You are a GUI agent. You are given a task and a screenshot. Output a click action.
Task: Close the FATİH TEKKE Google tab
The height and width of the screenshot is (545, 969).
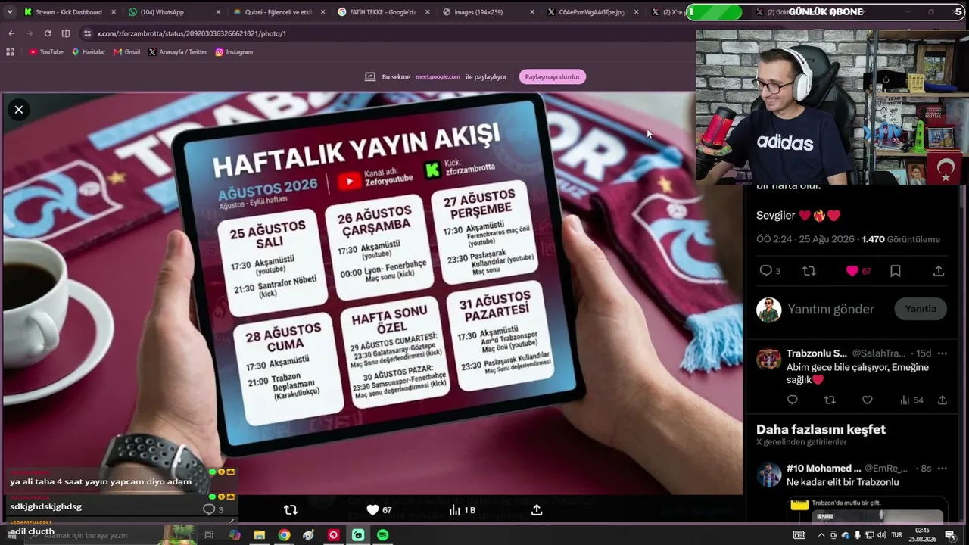427,12
